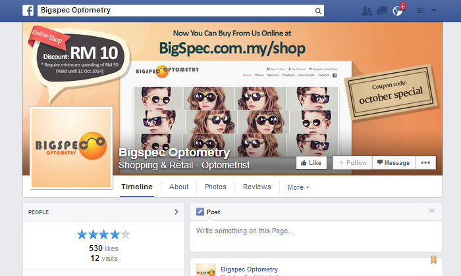Open the three-dots more actions button
This screenshot has height=276, width=461.
point(425,163)
